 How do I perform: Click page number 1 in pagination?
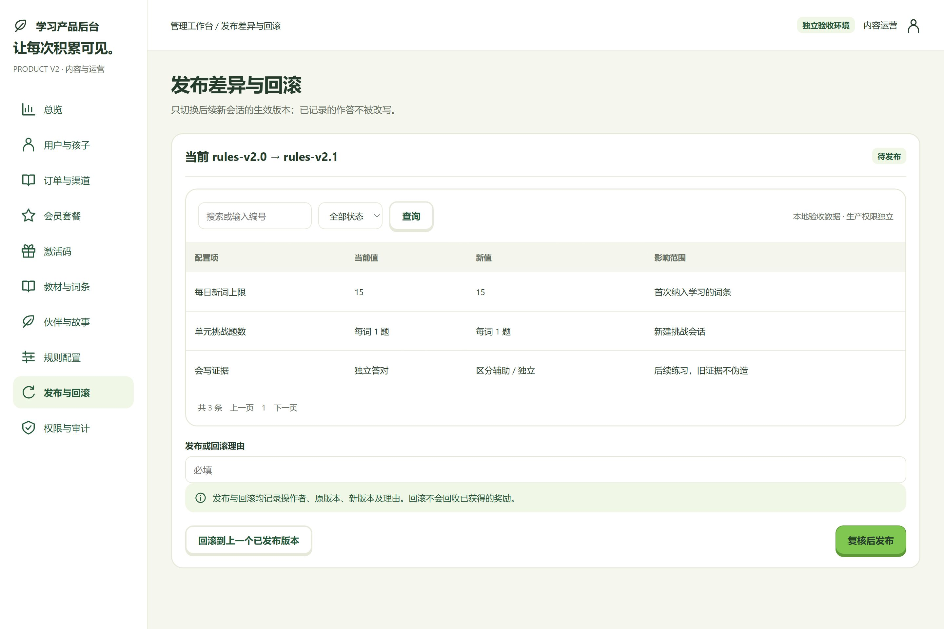click(x=264, y=408)
